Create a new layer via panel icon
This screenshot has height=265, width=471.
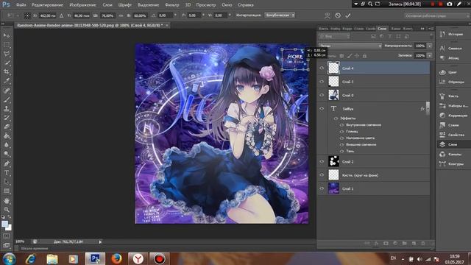(x=414, y=243)
